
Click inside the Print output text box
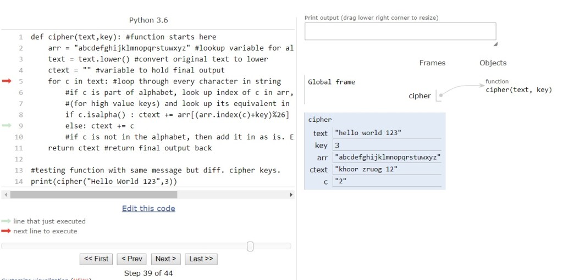click(x=400, y=31)
